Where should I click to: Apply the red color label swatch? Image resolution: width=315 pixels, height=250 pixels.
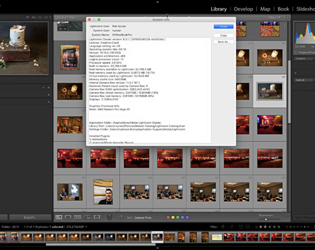click(x=168, y=217)
